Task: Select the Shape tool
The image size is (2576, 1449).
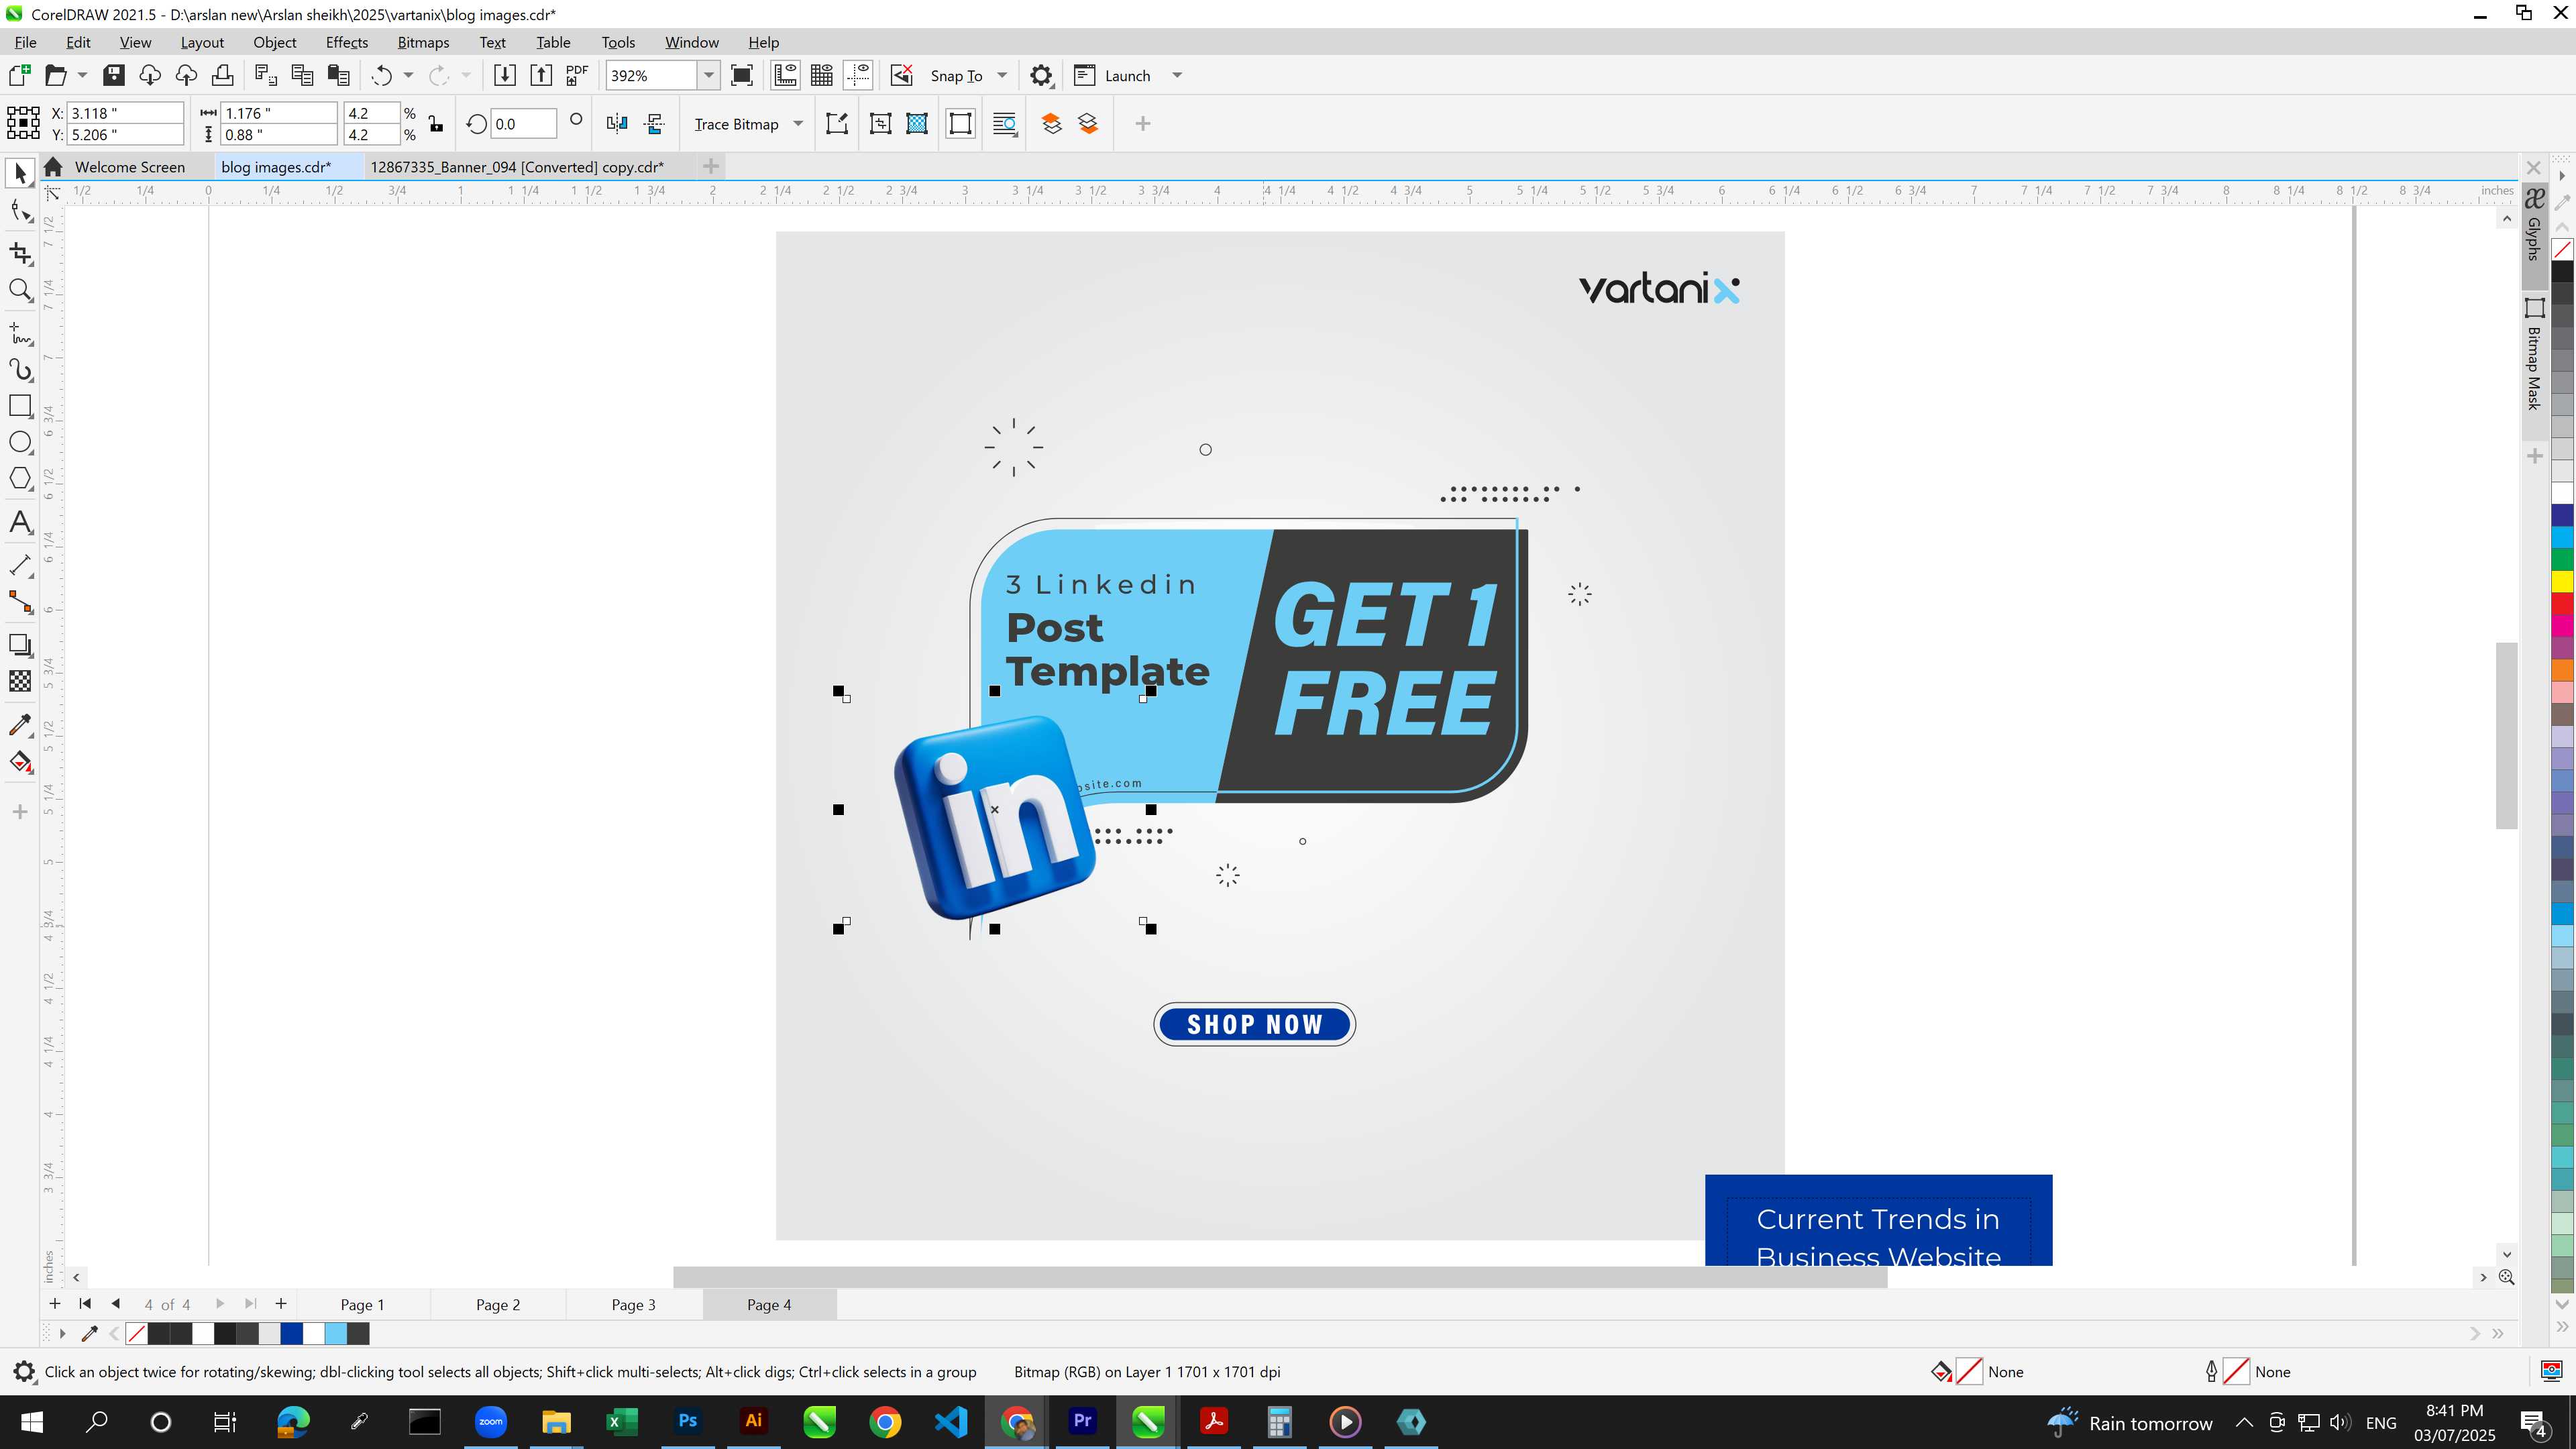Action: point(20,210)
